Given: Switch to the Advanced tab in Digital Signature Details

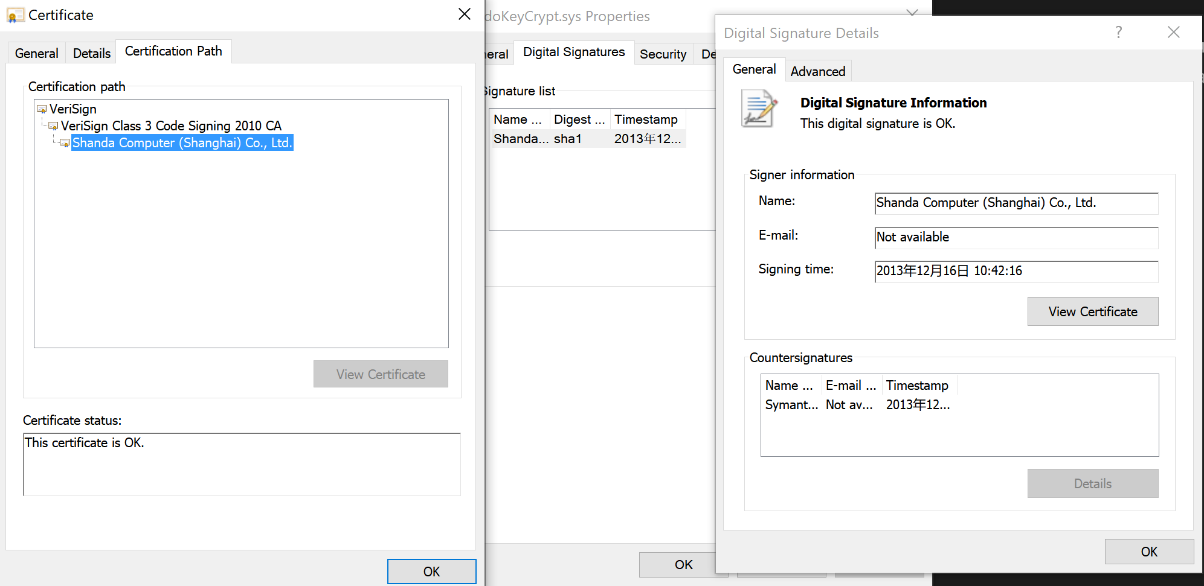Looking at the screenshot, I should [818, 71].
